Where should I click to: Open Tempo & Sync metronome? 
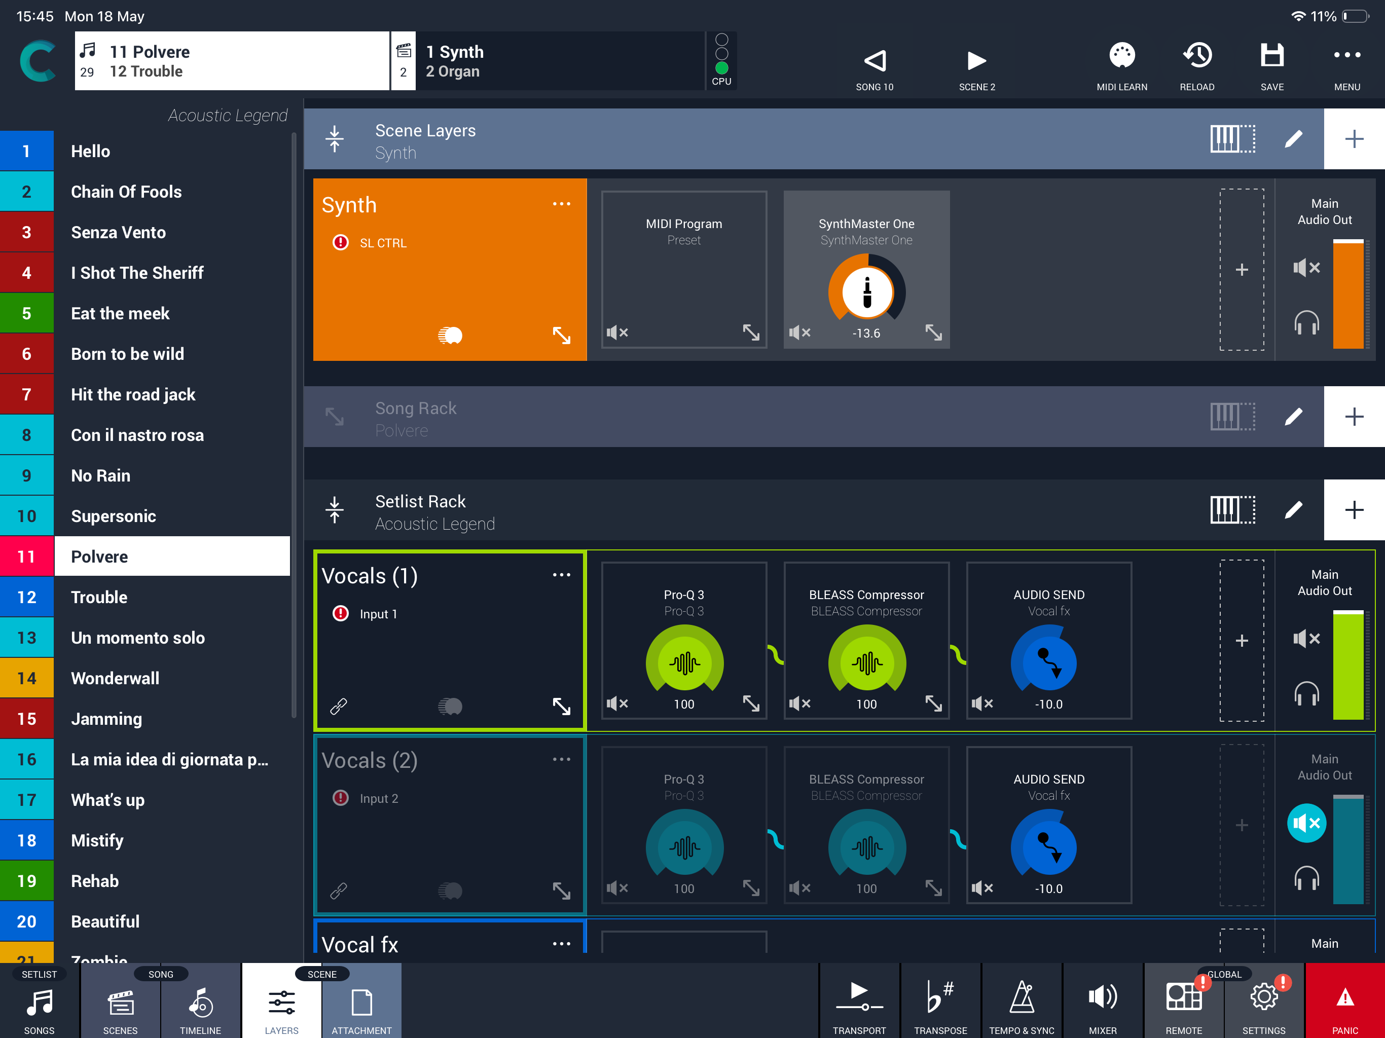coord(1021,1000)
